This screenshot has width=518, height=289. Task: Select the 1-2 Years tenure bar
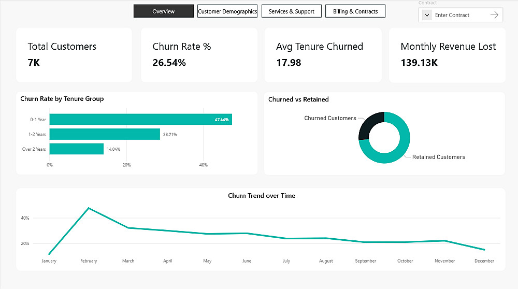pyautogui.click(x=105, y=134)
